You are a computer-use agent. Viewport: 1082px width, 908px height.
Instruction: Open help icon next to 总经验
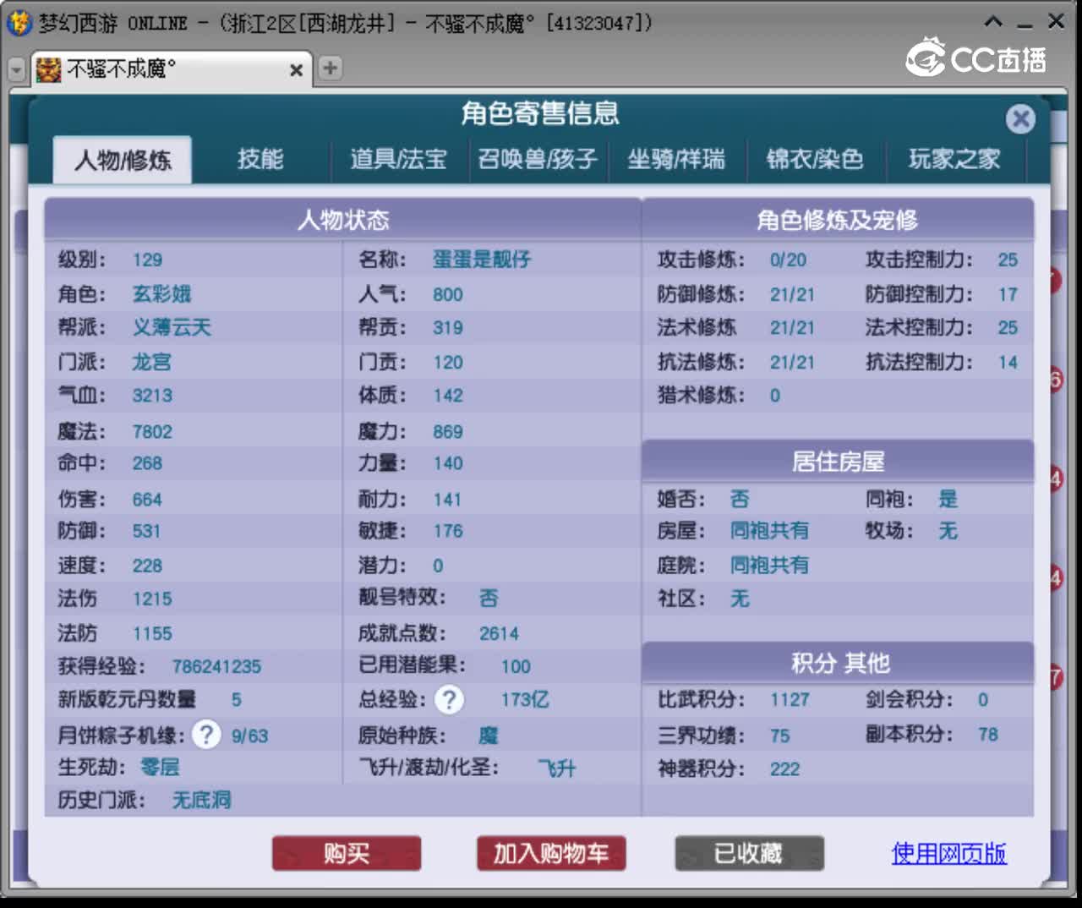coord(449,699)
